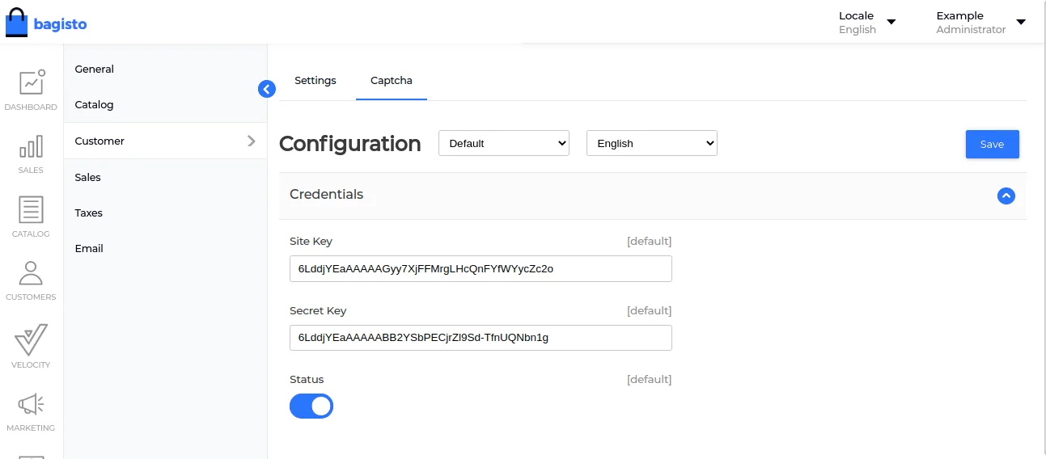Image resolution: width=1046 pixels, height=459 pixels.
Task: Select General in configuration menu
Action: [95, 69]
